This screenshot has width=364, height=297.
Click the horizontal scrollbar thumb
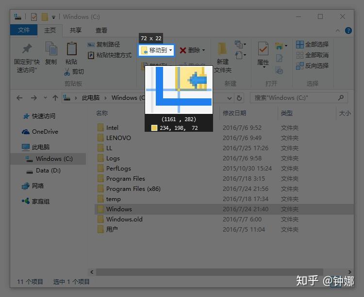(209, 272)
